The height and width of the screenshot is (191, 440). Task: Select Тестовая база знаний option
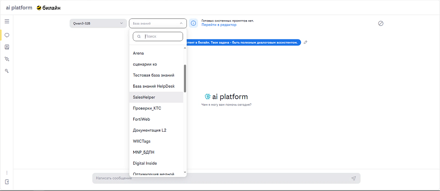[x=156, y=75]
